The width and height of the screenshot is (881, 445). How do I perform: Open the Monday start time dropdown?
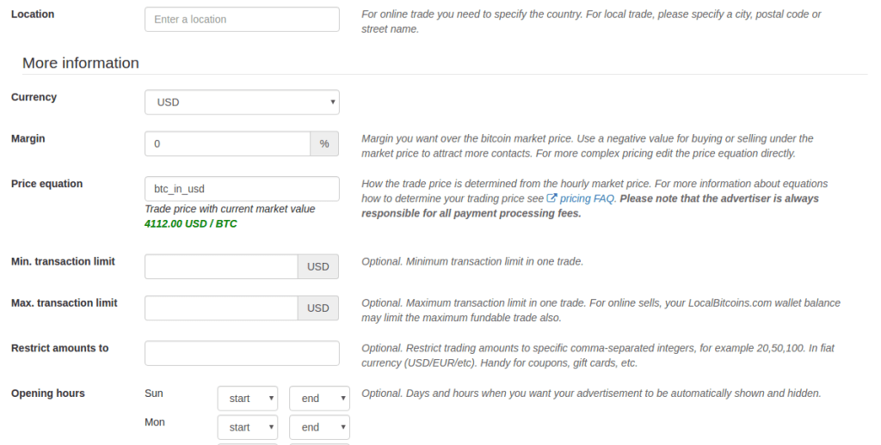247,427
